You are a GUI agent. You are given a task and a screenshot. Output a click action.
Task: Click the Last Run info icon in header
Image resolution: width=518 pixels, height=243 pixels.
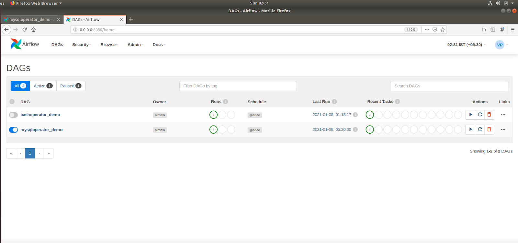point(334,102)
